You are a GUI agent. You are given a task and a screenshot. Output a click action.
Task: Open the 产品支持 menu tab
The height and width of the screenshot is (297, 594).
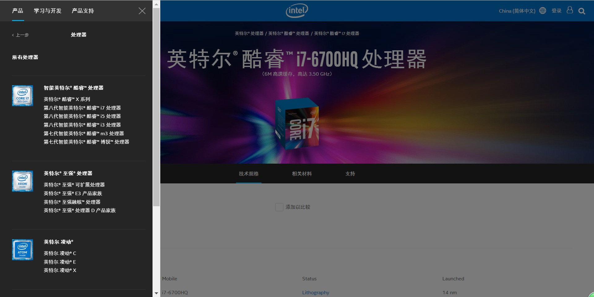(x=83, y=11)
